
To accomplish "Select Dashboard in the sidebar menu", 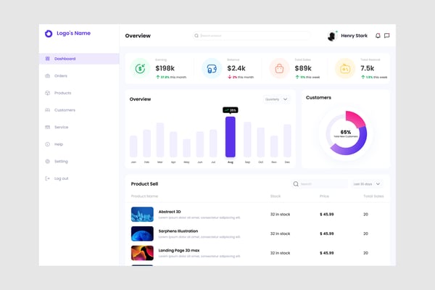I will point(79,59).
